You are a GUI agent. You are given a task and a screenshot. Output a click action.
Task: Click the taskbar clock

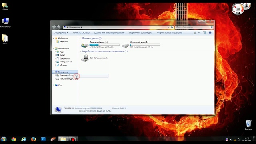point(247,140)
